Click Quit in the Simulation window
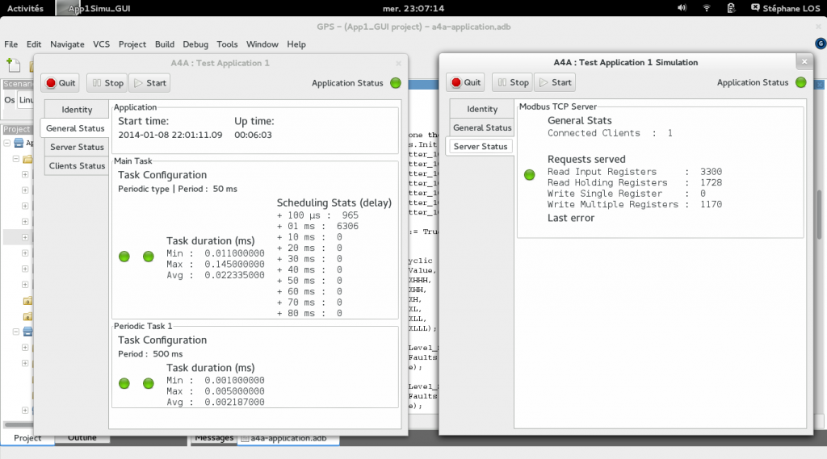This screenshot has width=827, height=459. 465,82
